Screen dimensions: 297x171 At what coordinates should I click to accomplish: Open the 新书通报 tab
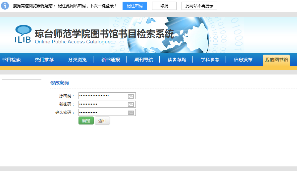(111, 60)
